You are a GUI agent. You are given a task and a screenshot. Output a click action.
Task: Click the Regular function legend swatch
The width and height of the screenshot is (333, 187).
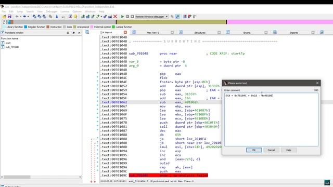pyautogui.click(x=25, y=27)
